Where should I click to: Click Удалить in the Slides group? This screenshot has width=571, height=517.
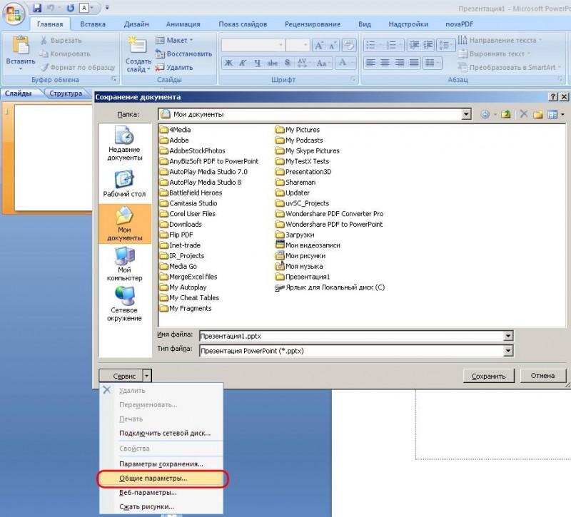174,67
